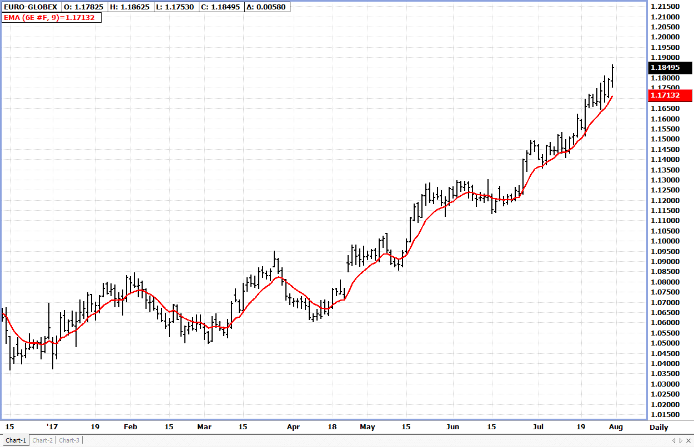Switch to the Chart-2 tab
The height and width of the screenshot is (447, 694).
point(42,440)
